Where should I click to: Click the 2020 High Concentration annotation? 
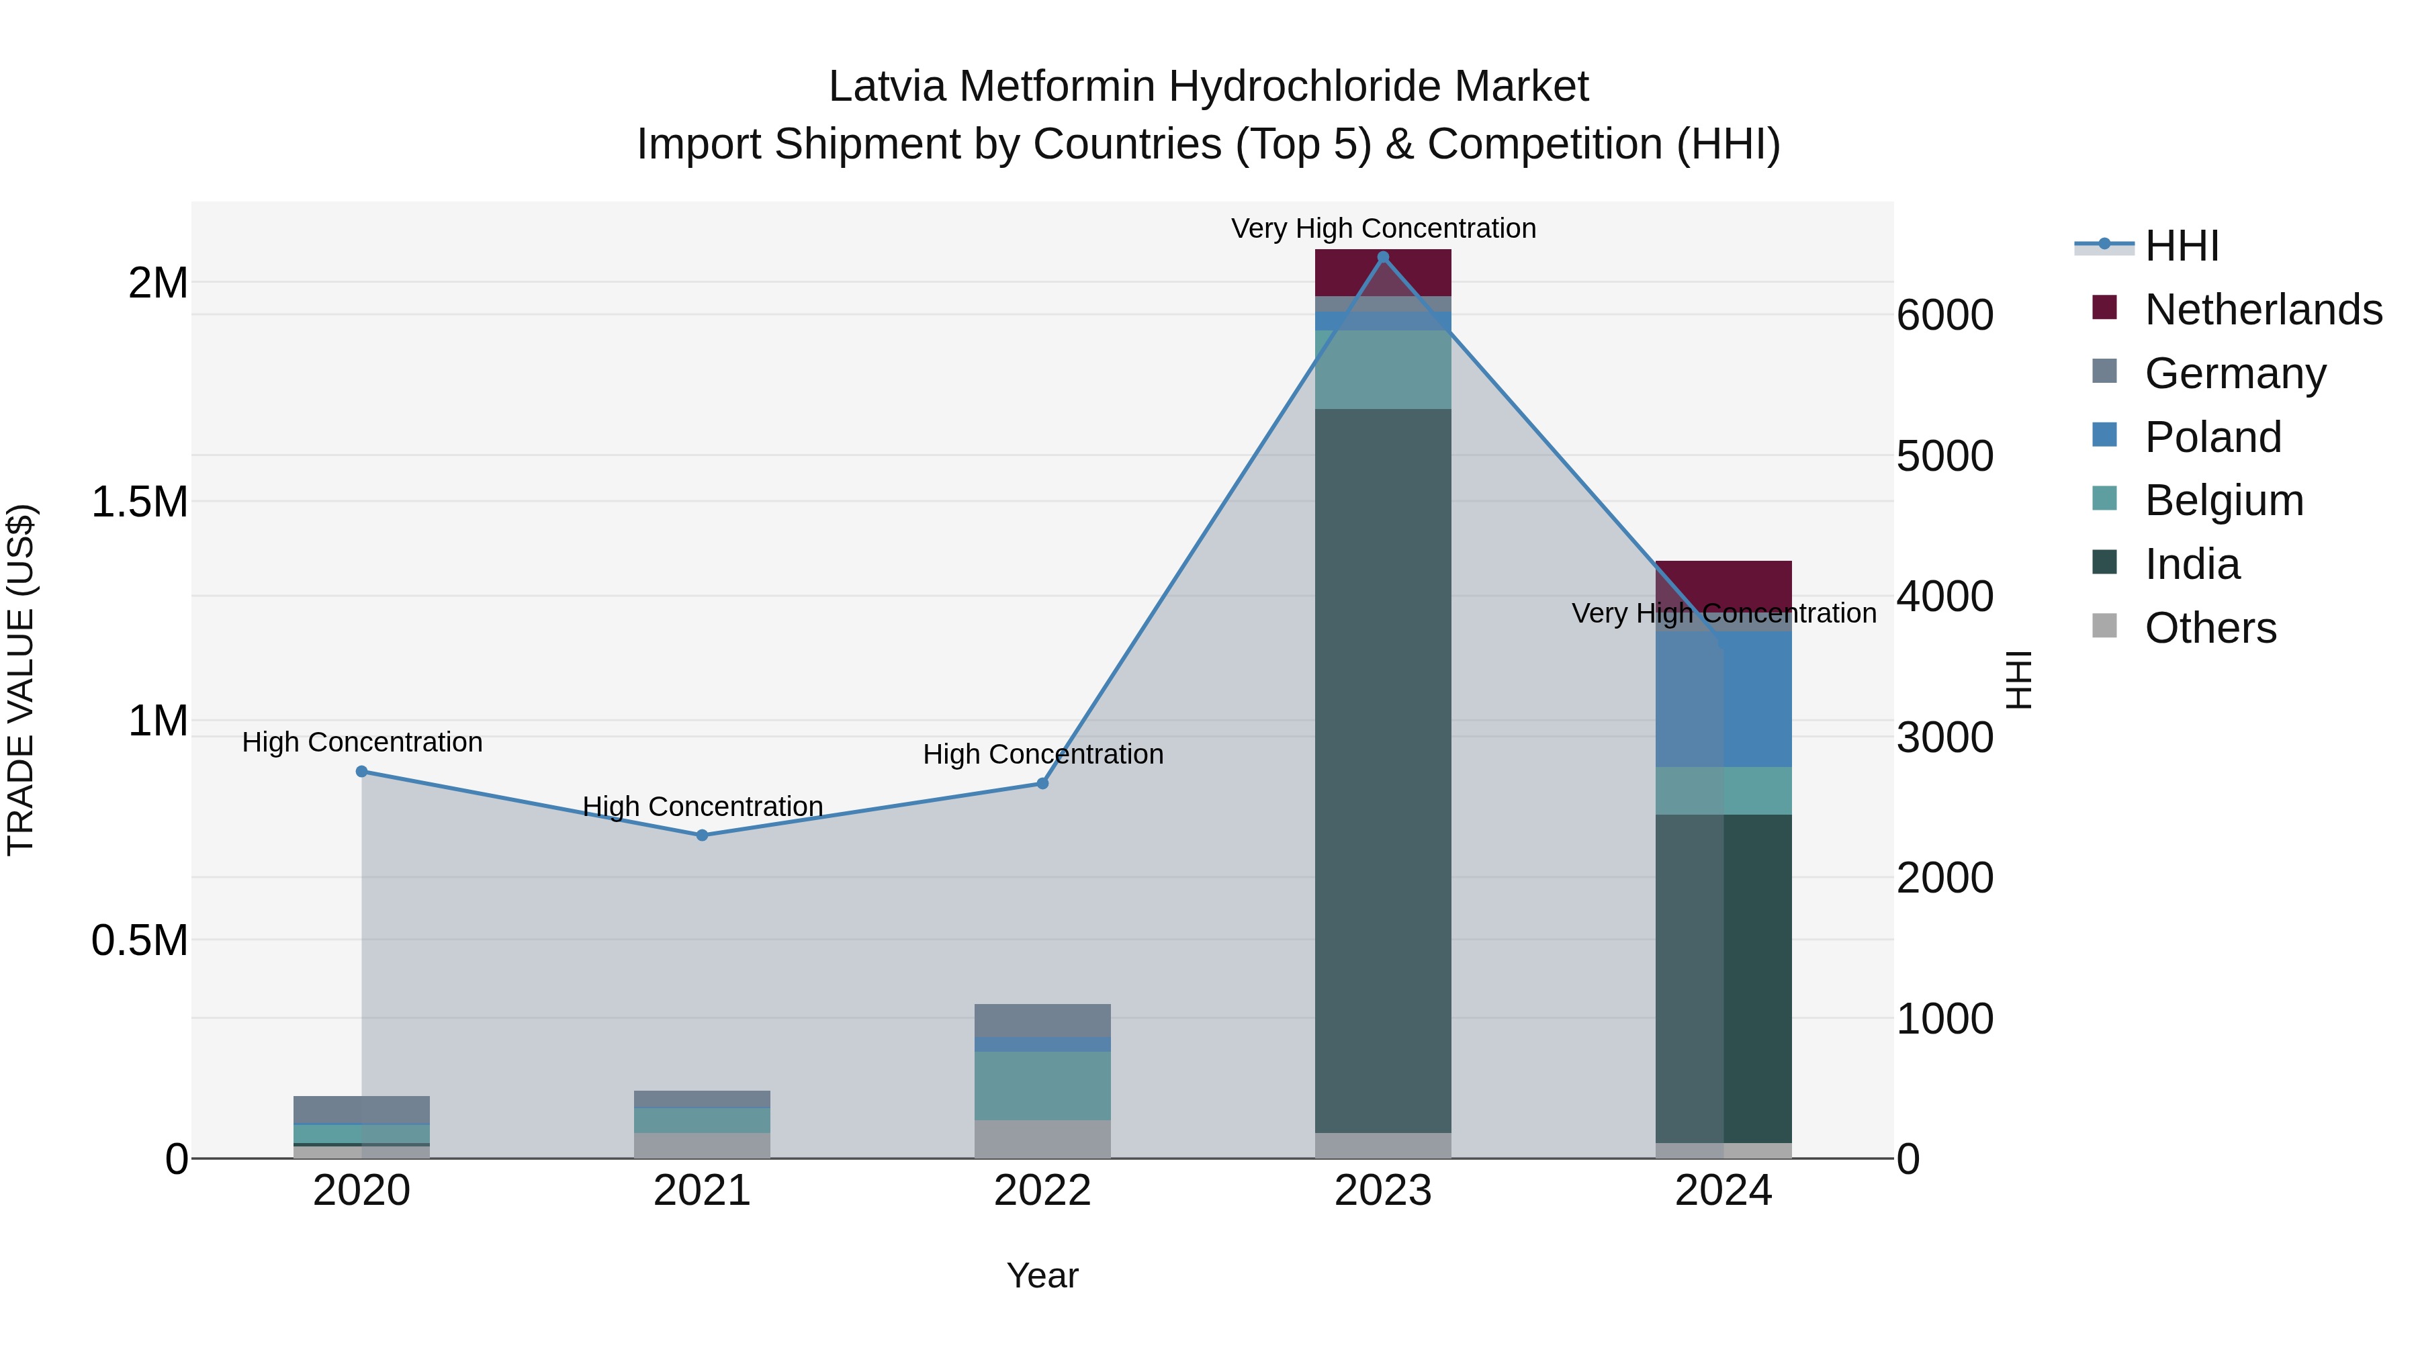point(362,742)
